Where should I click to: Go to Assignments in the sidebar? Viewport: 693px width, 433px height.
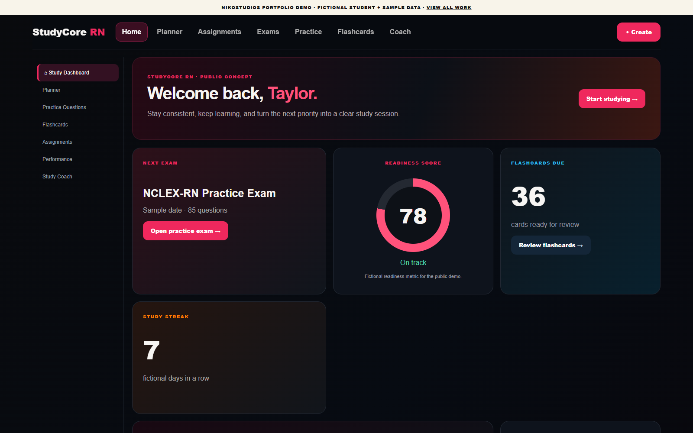point(78,142)
